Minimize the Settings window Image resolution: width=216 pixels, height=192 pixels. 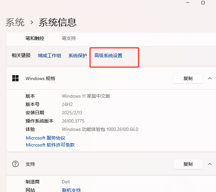(188, 3)
